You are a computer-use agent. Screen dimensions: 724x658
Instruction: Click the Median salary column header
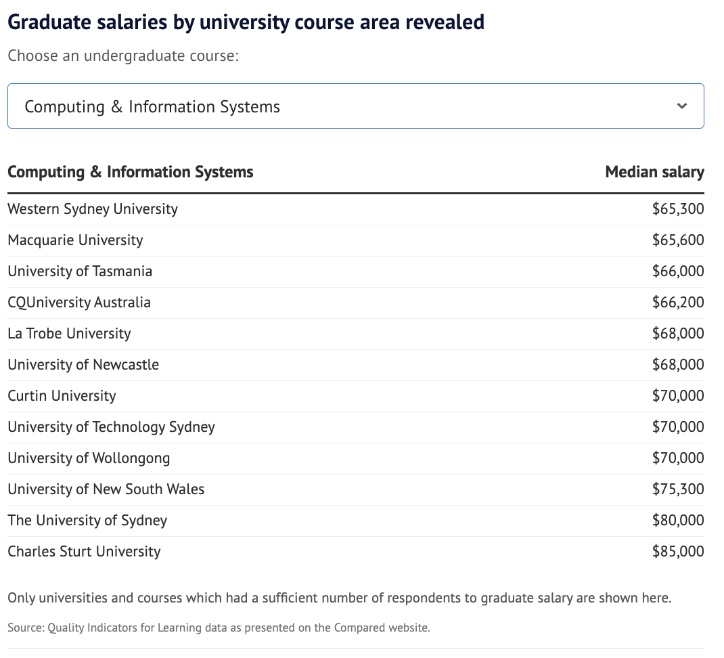point(654,172)
